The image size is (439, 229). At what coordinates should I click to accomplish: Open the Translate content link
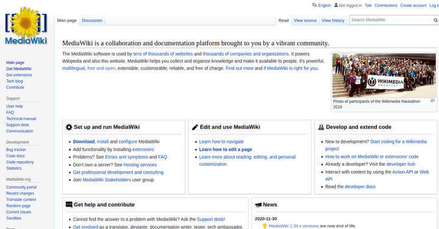click(21, 200)
